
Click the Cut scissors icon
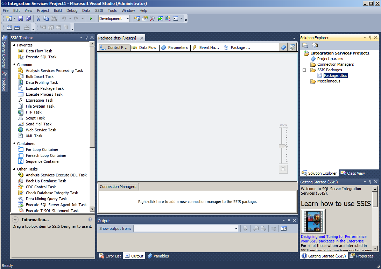[38, 19]
